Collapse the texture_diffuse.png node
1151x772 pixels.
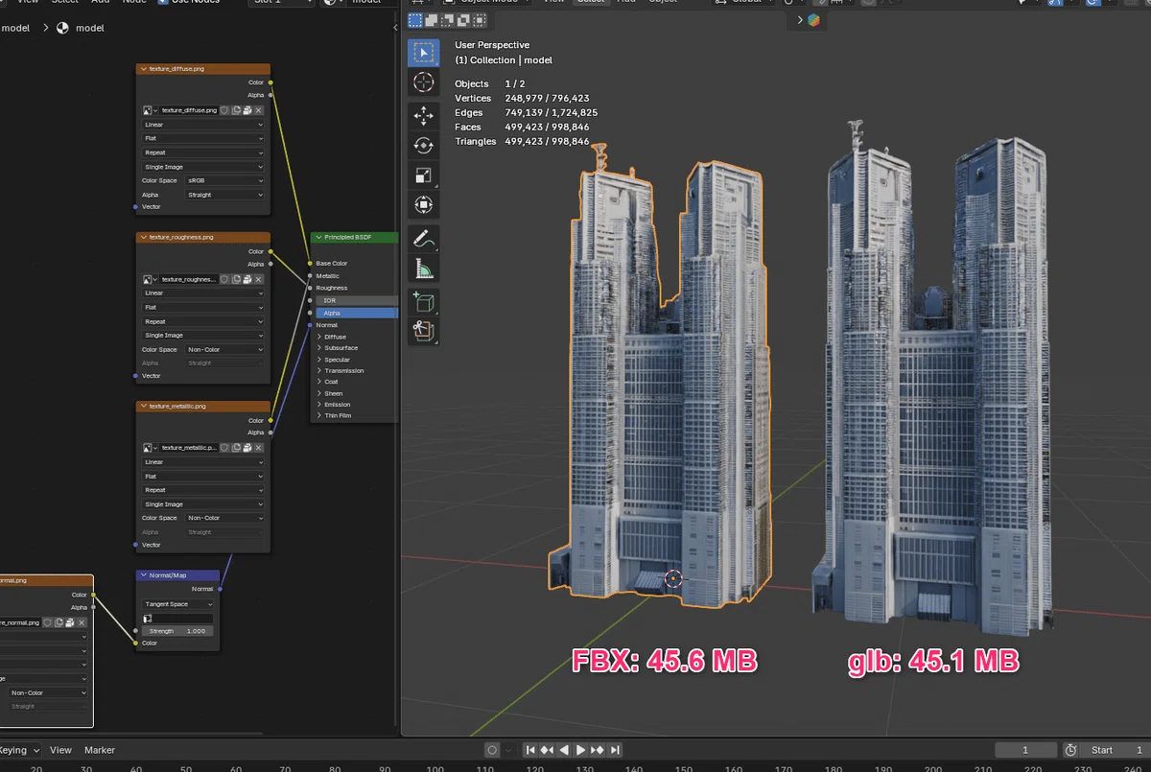point(144,69)
